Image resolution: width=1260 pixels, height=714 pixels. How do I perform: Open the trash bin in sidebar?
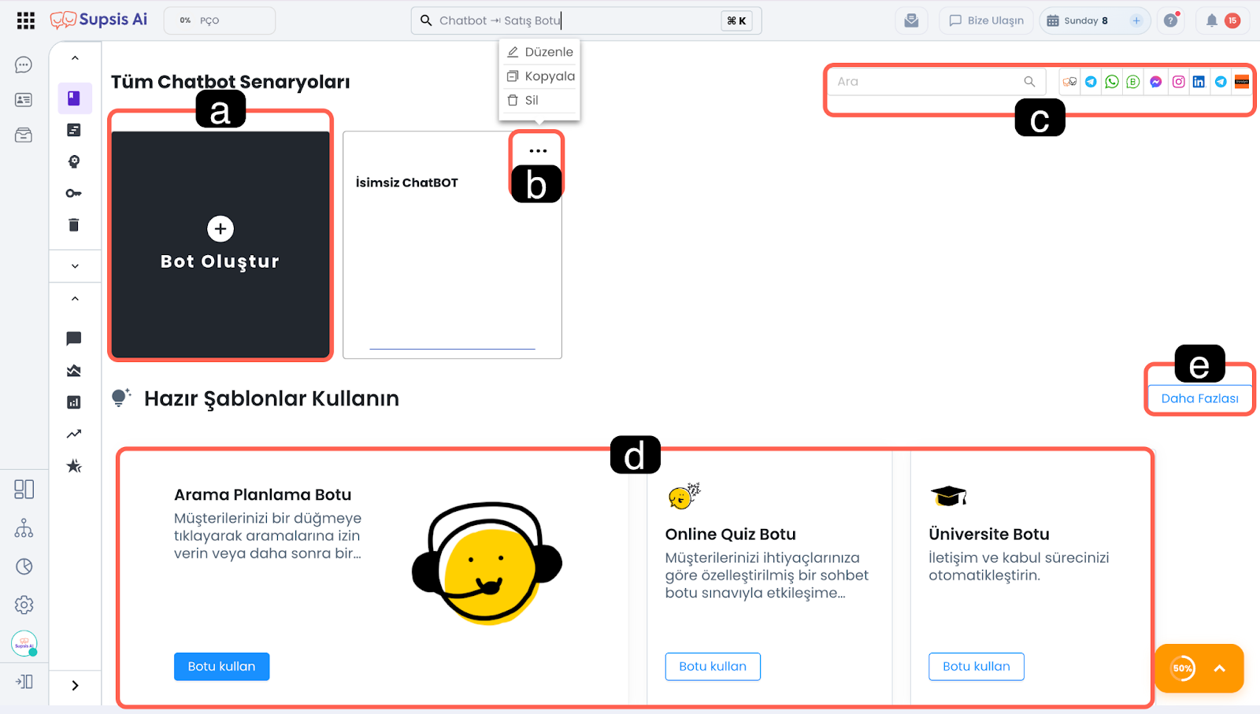click(74, 225)
